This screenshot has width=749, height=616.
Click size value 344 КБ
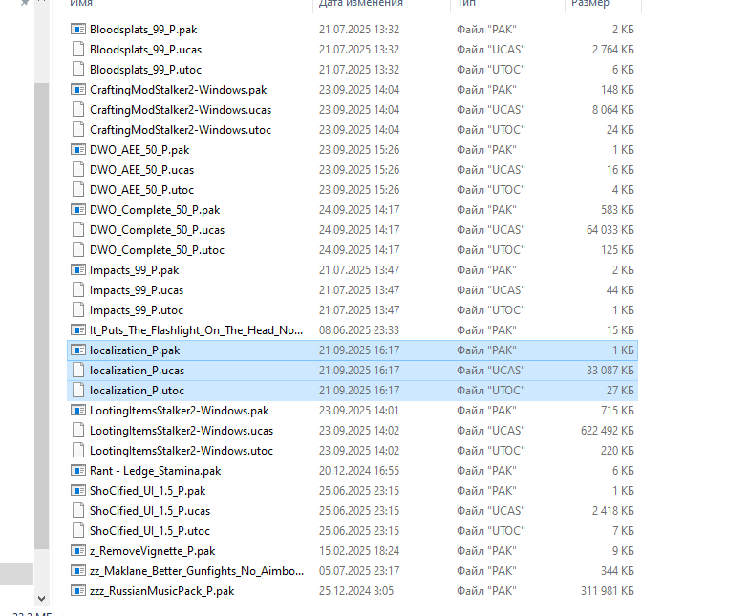617,571
